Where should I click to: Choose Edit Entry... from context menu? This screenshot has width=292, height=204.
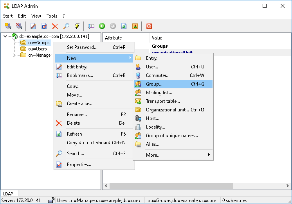point(94,67)
